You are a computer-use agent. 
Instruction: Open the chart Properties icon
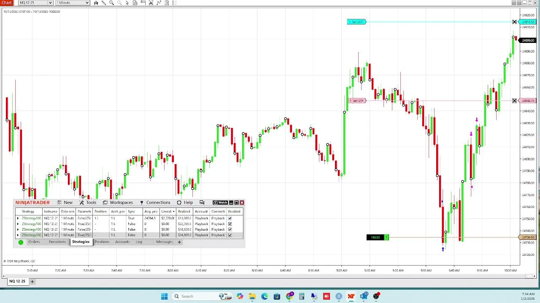click(167, 3)
